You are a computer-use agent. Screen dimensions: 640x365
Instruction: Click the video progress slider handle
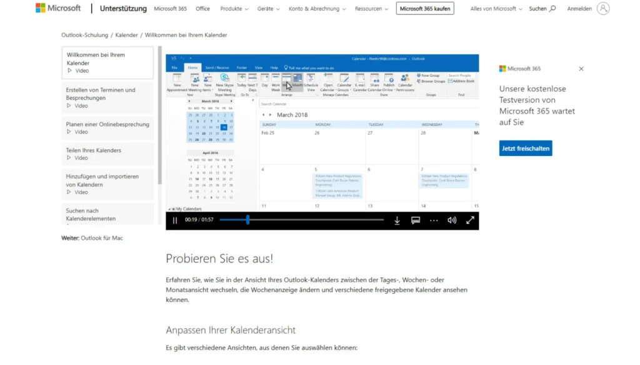(x=247, y=220)
